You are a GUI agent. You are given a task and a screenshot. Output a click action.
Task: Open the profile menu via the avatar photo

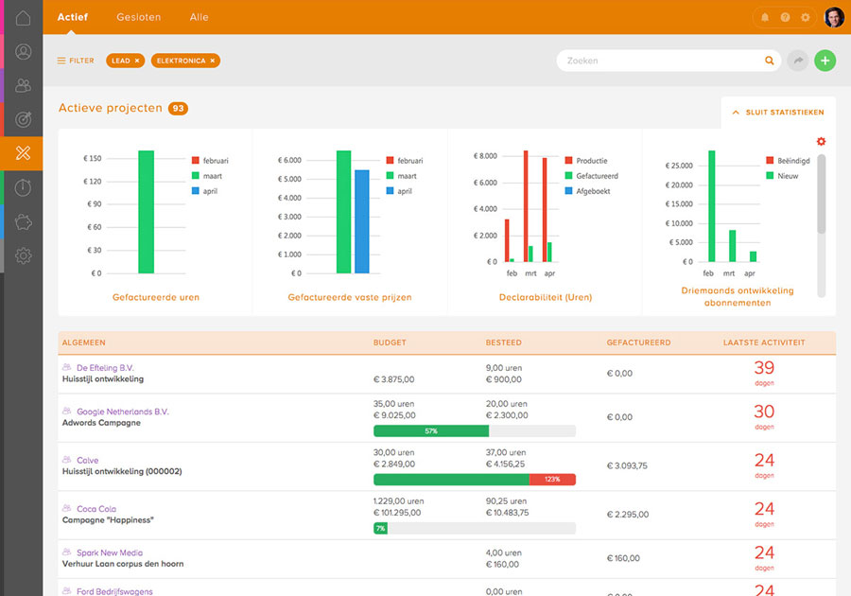click(x=832, y=16)
